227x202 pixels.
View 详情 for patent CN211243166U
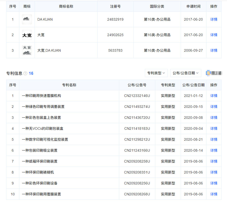(x=214, y=150)
